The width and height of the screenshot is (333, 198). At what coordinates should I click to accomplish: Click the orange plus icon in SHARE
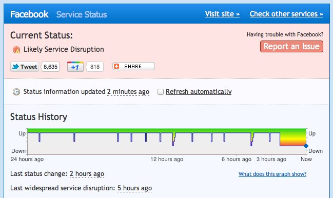point(116,66)
